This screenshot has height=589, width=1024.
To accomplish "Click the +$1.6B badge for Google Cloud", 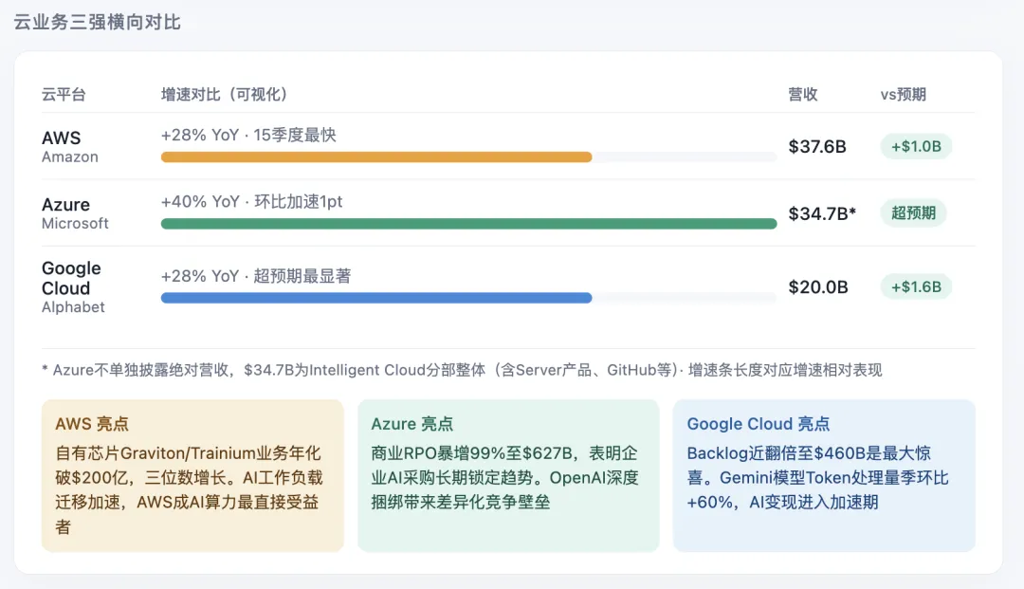I will coord(916,286).
